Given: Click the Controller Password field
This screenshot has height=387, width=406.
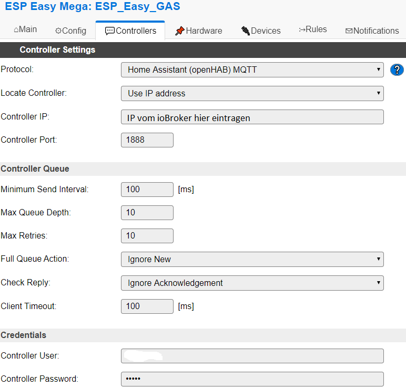Looking at the screenshot, I should (252, 379).
